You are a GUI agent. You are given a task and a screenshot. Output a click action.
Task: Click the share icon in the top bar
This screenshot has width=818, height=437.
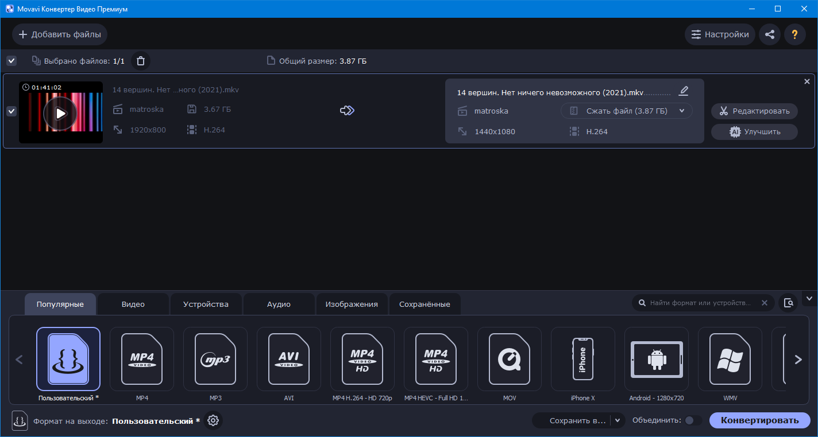click(770, 34)
